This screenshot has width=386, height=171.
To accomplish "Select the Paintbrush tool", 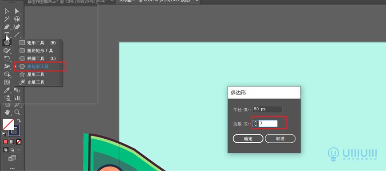I will click(x=7, y=51).
